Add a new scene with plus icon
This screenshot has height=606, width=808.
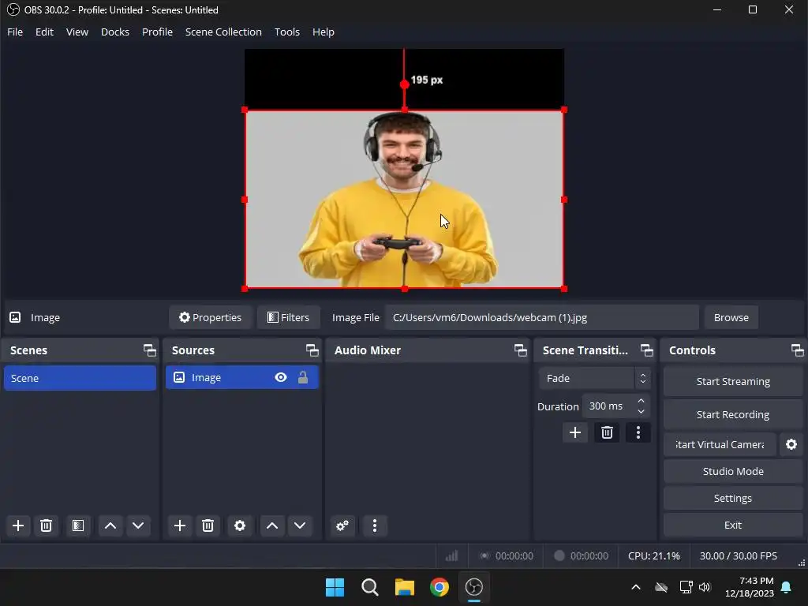tap(18, 526)
